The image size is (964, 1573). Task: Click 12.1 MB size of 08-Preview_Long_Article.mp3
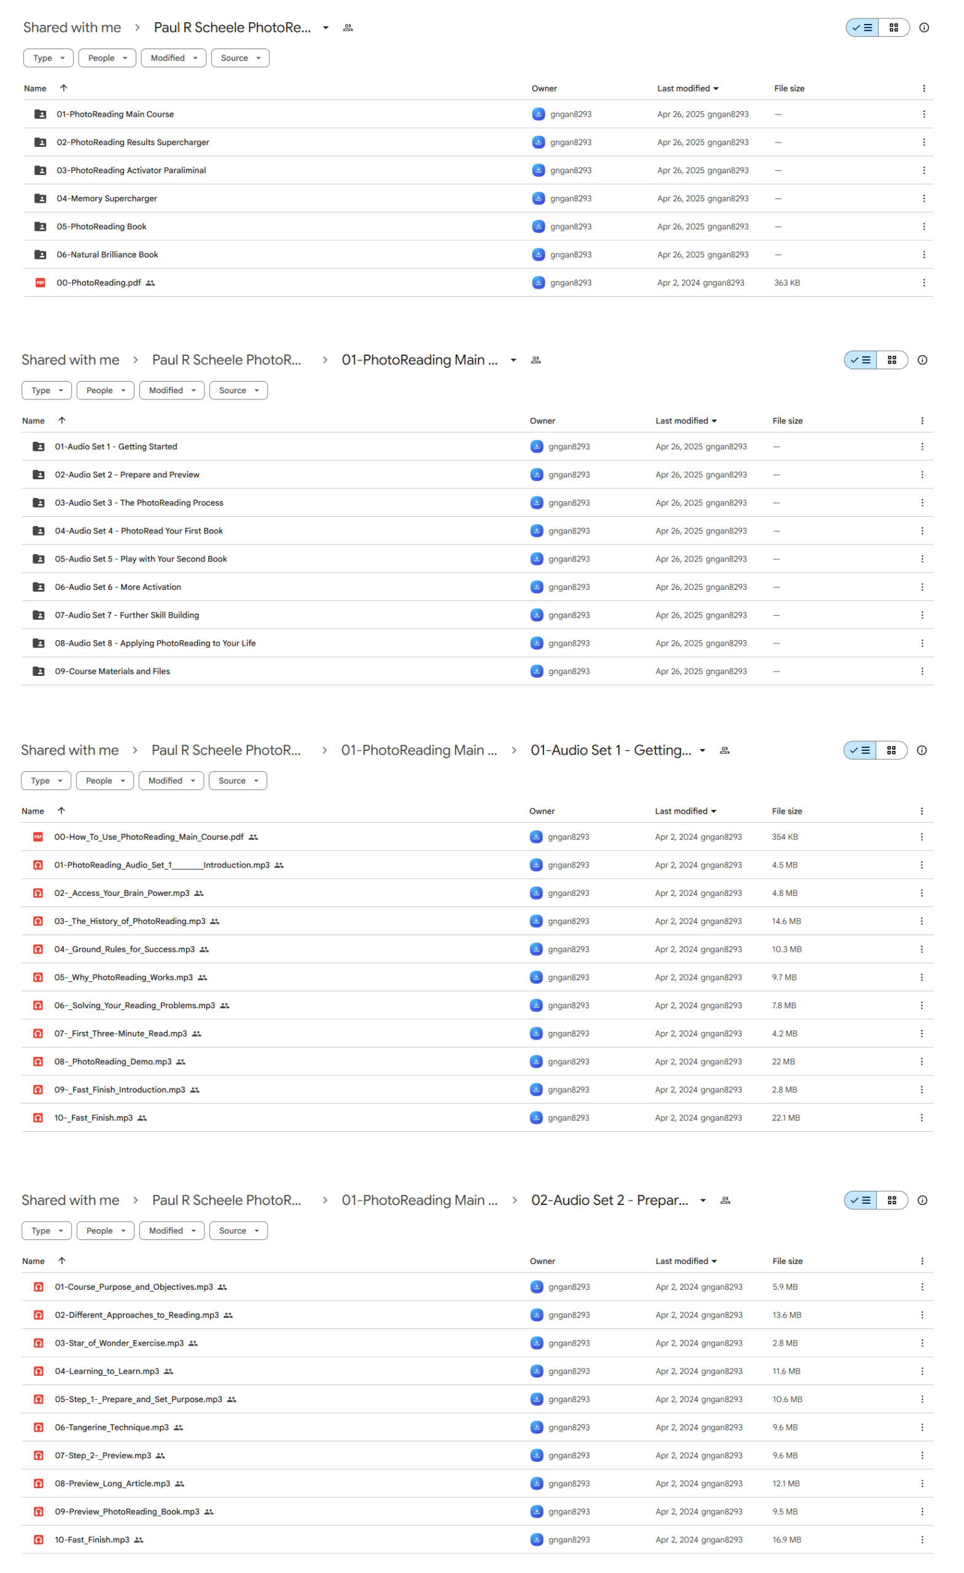tap(786, 1484)
